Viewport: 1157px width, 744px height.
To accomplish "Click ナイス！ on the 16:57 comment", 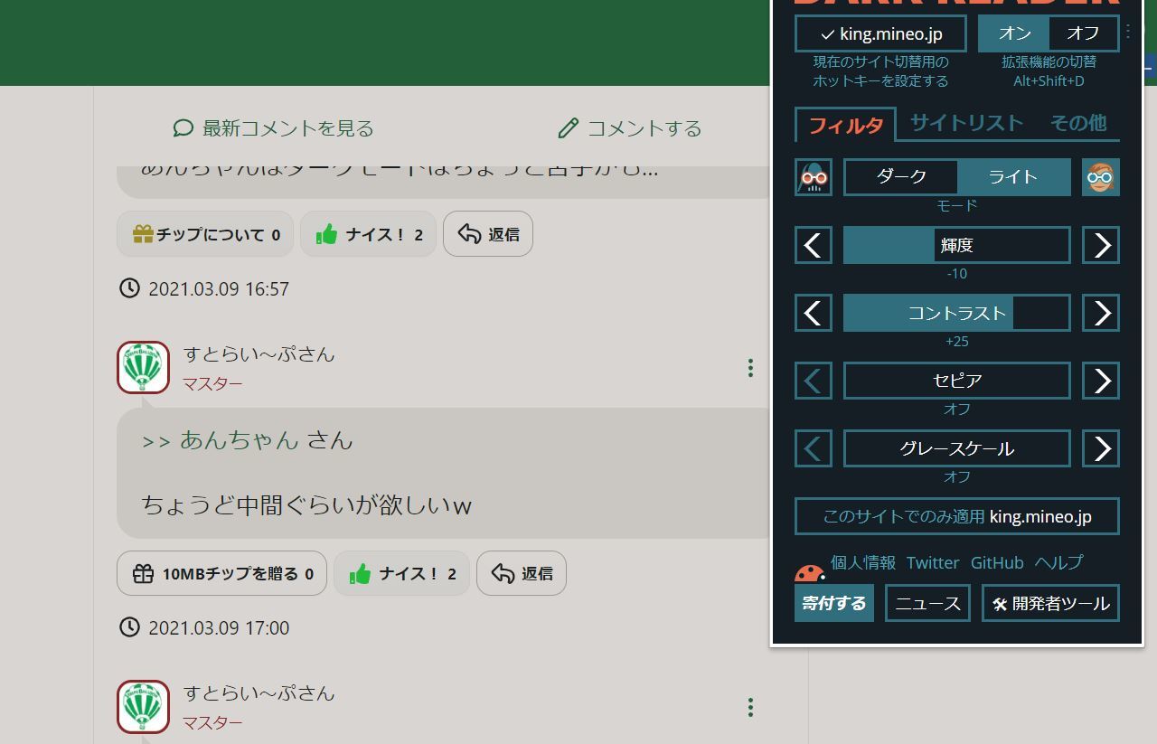I will (x=369, y=234).
